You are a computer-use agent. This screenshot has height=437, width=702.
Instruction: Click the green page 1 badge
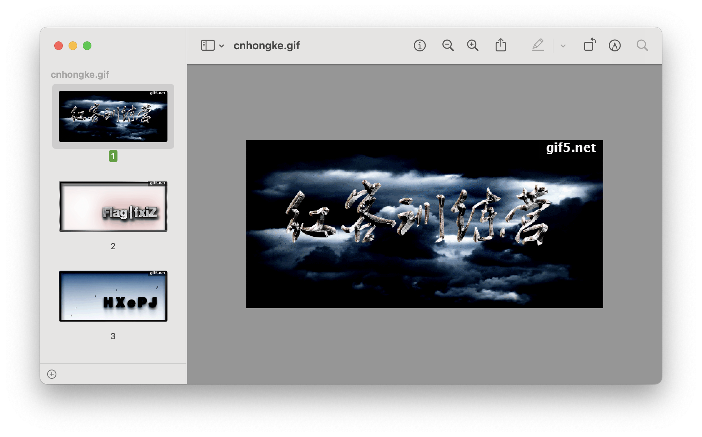click(x=113, y=156)
